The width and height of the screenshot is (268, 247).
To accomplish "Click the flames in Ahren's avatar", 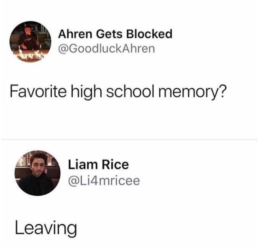I will [x=30, y=55].
